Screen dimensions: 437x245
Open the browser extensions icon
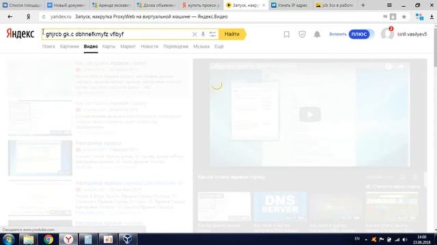tap(419, 16)
